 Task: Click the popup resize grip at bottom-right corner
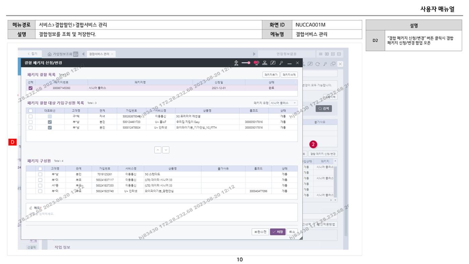click(x=300, y=238)
